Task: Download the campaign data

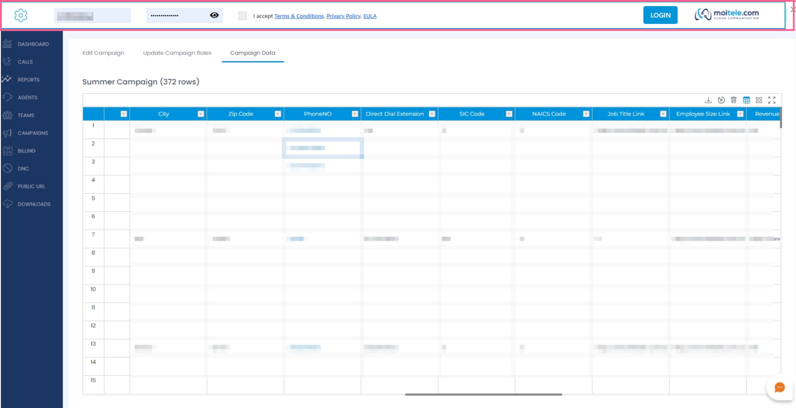Action: tap(708, 100)
